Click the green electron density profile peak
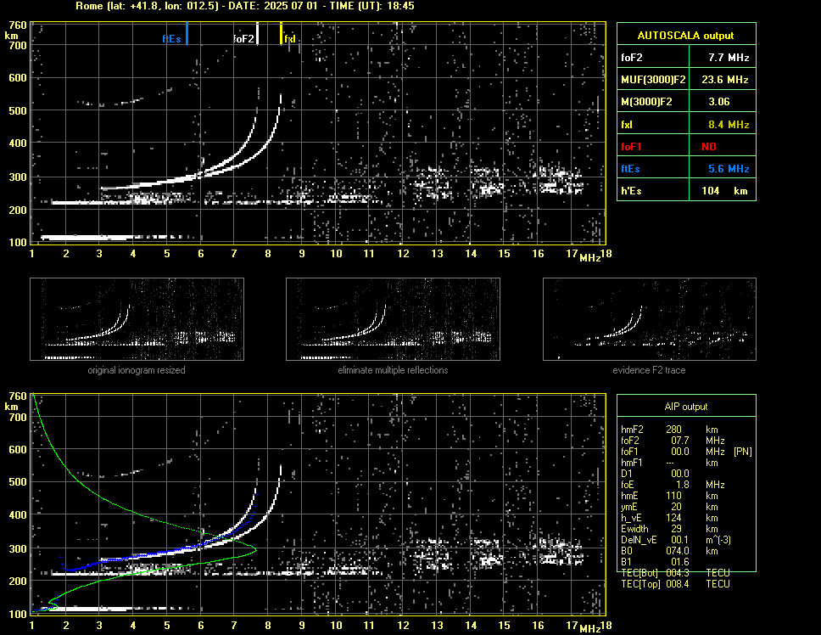This screenshot has width=821, height=635. click(x=255, y=550)
